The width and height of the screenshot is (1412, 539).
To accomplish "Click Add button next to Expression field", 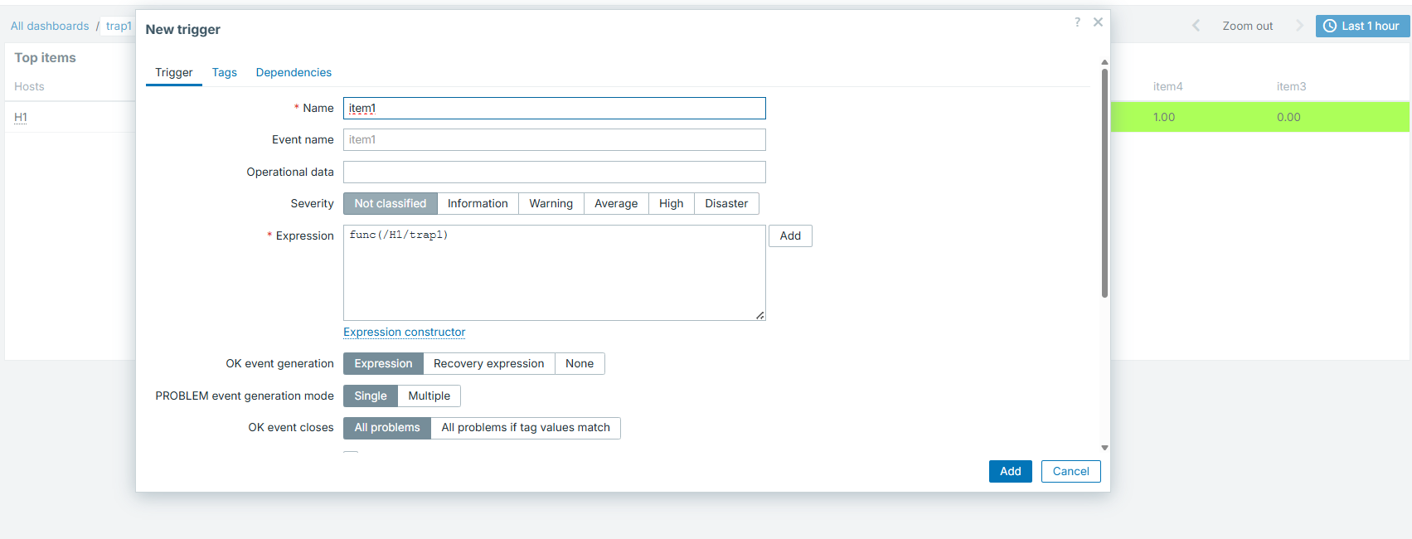I will (789, 236).
